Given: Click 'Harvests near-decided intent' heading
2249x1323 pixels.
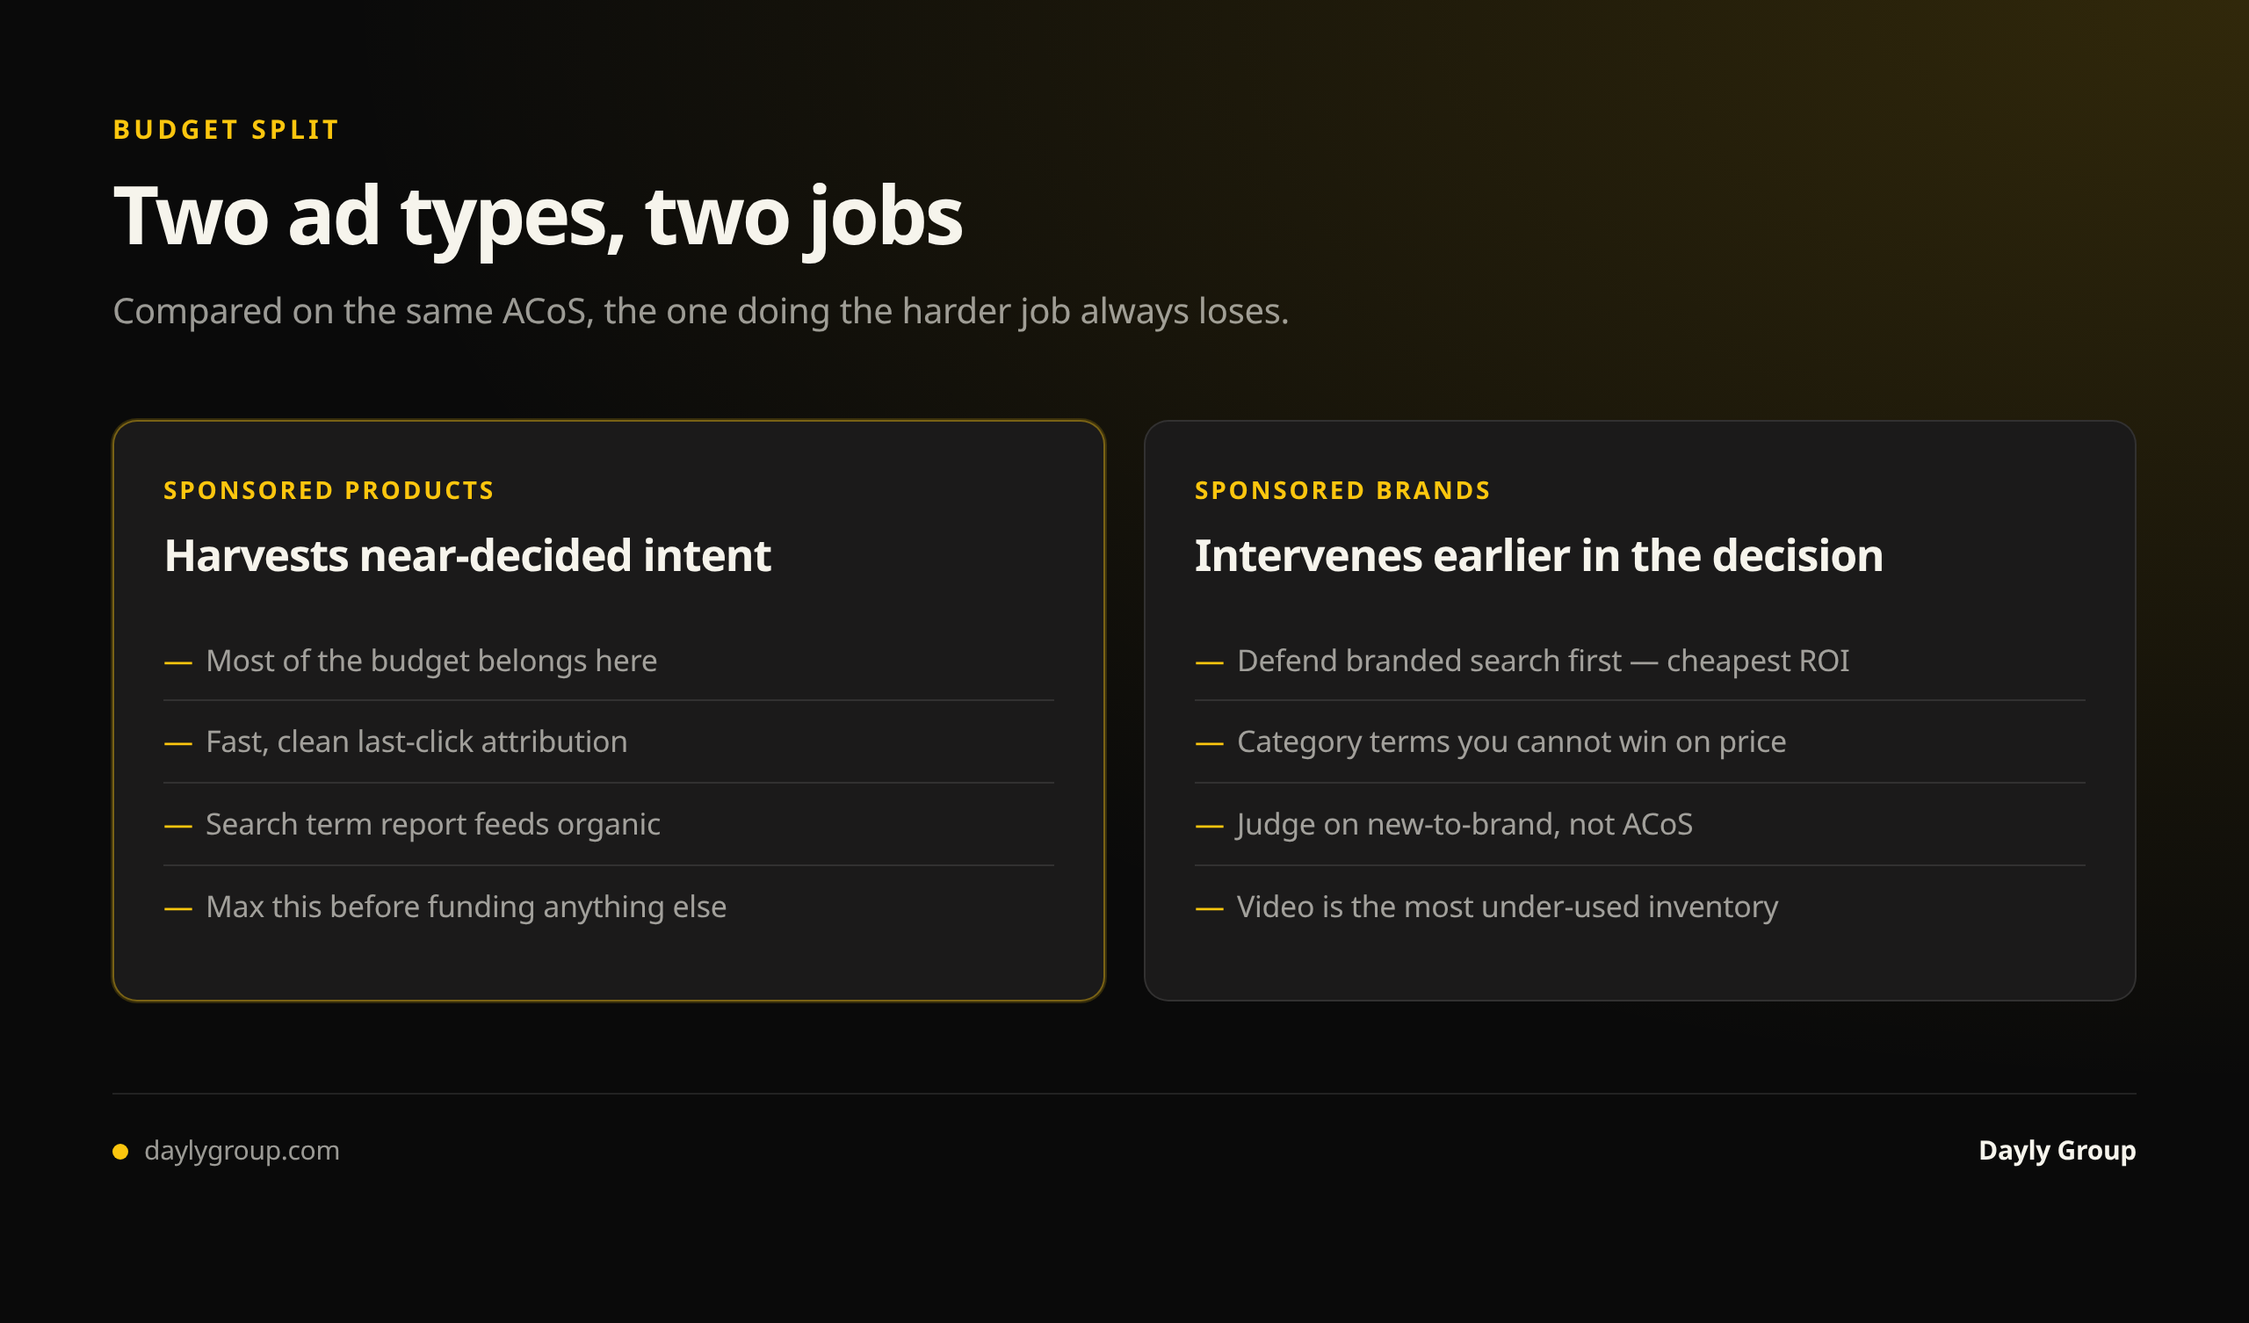Looking at the screenshot, I should (467, 556).
